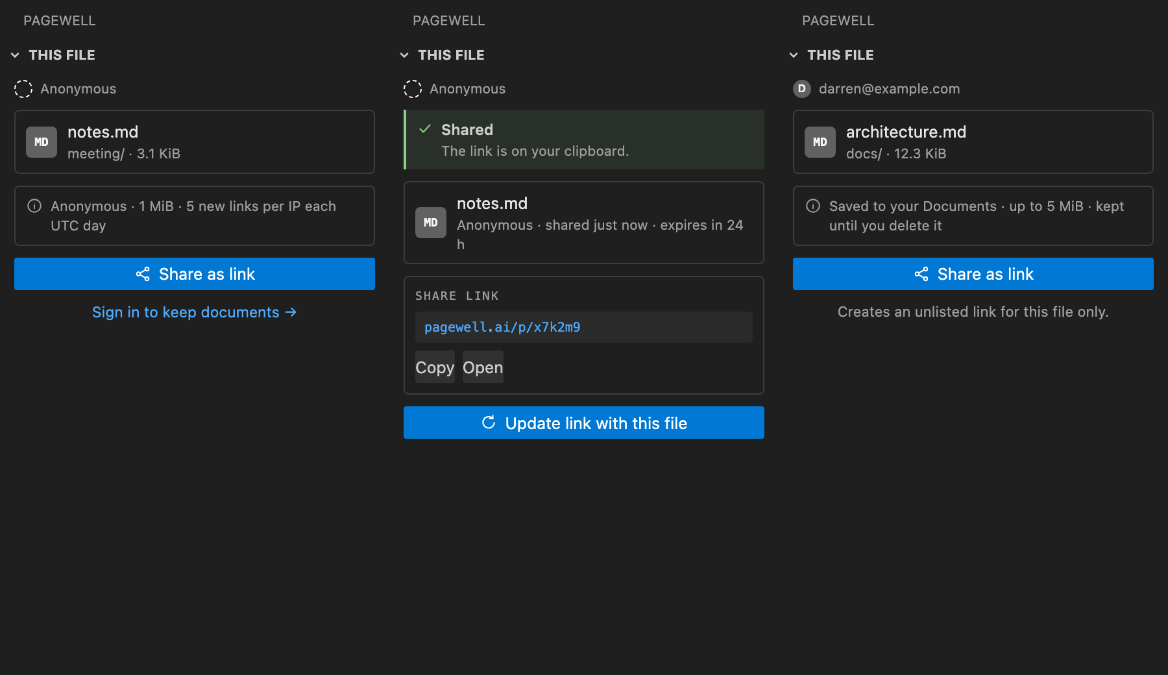This screenshot has height=675, width=1168.
Task: Click the architecture.md file name
Action: point(906,132)
